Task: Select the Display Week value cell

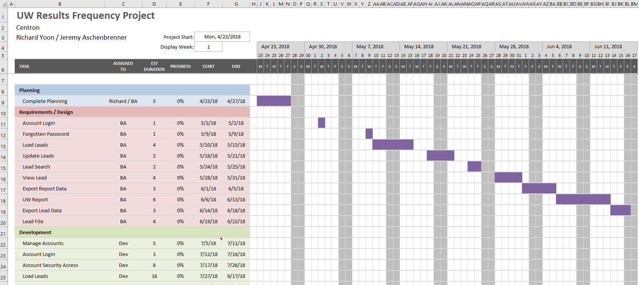Action: tap(208, 47)
